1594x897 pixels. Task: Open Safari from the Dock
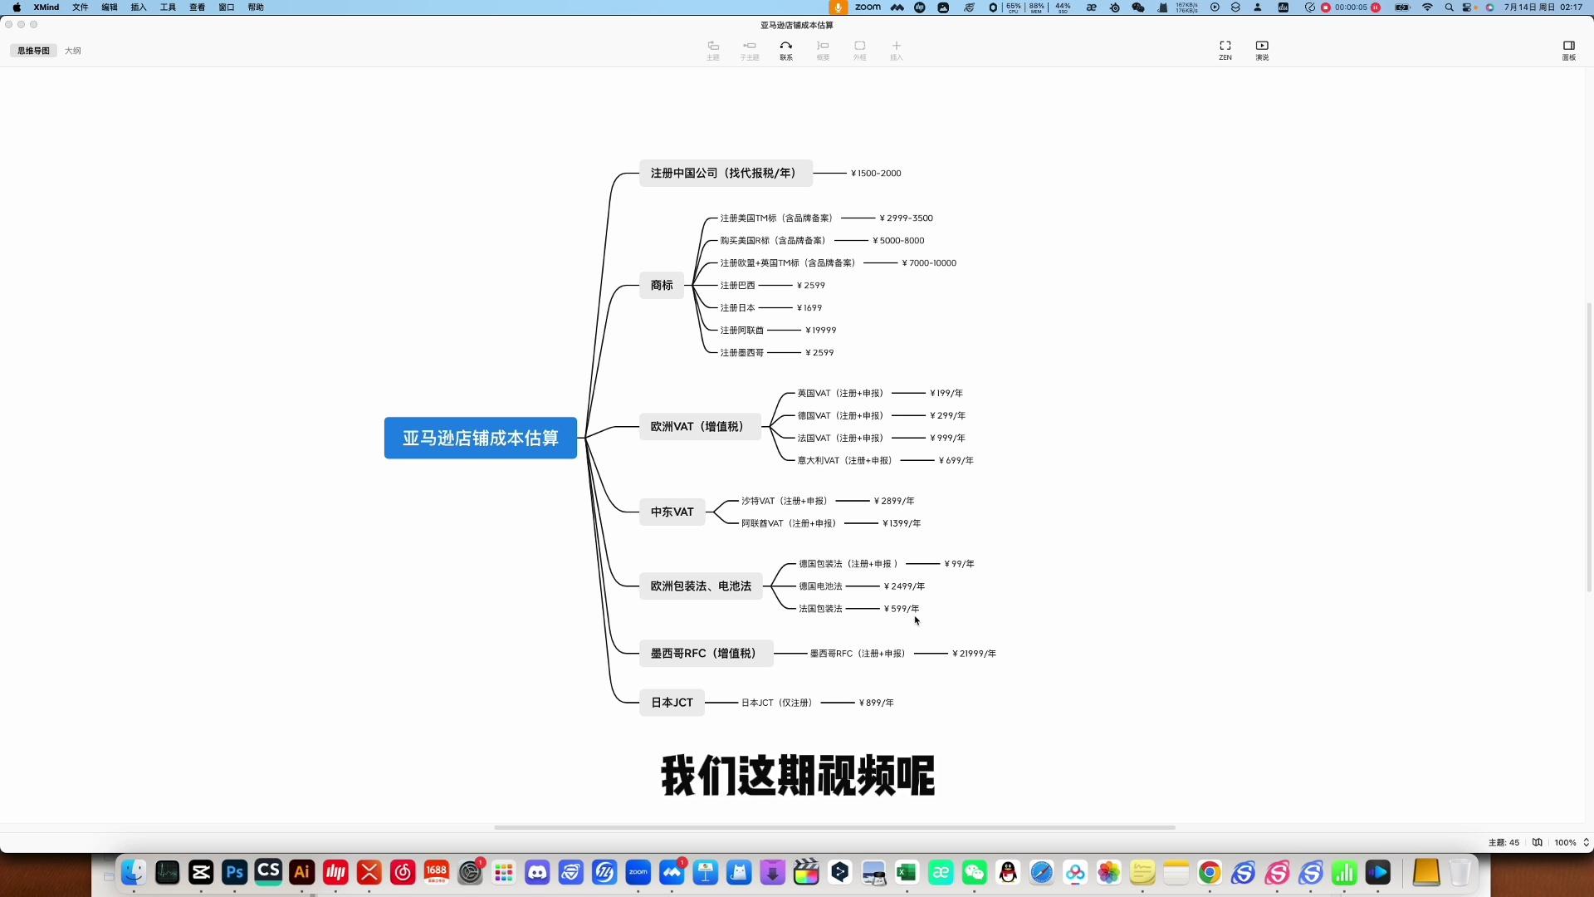coord(1042,872)
